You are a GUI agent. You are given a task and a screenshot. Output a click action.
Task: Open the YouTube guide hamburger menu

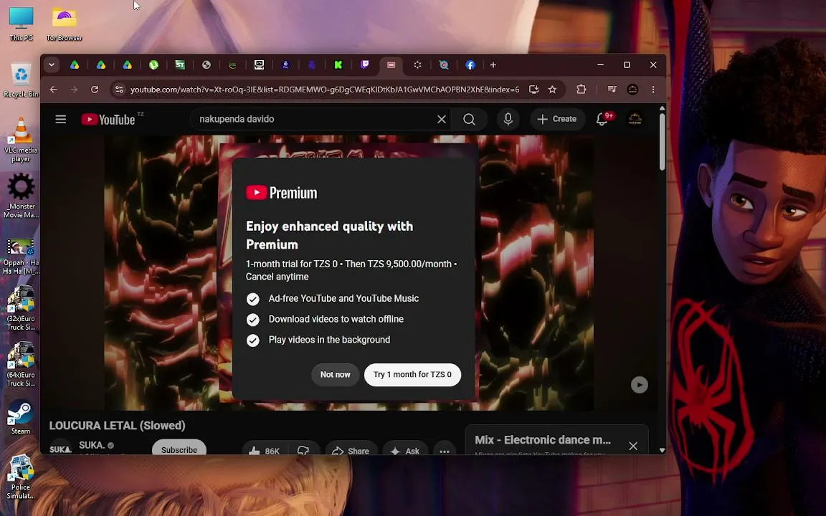point(60,119)
